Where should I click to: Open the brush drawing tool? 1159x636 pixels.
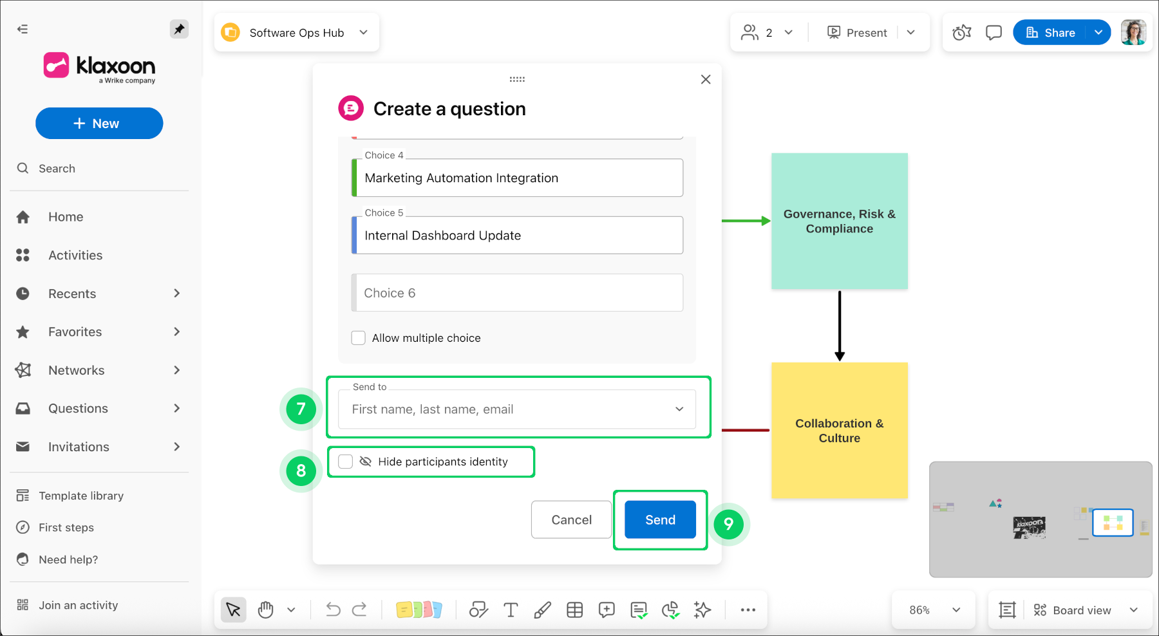point(543,610)
